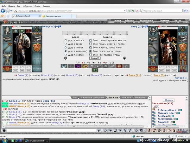Select the "удар по ногам" attack option
Screen dimensions: 190x143
[66, 55]
